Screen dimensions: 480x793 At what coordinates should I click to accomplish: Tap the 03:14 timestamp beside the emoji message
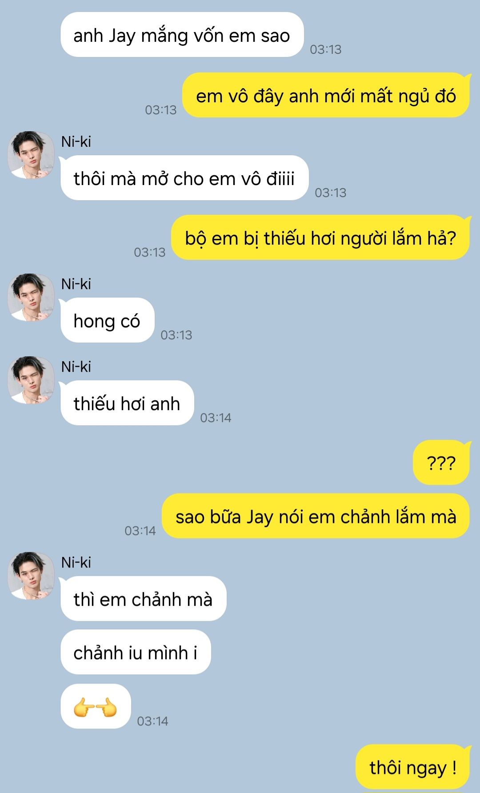(x=152, y=721)
